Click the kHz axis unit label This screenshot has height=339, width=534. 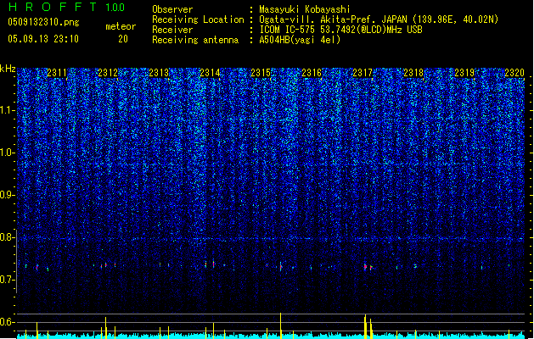(8, 69)
